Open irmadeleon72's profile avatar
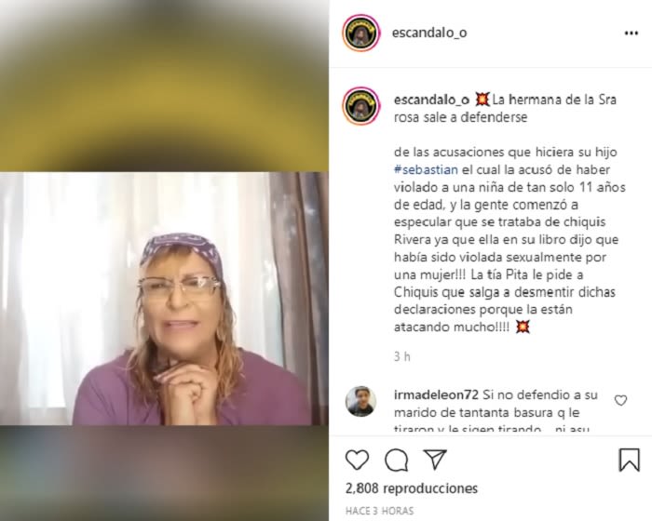 (x=360, y=401)
